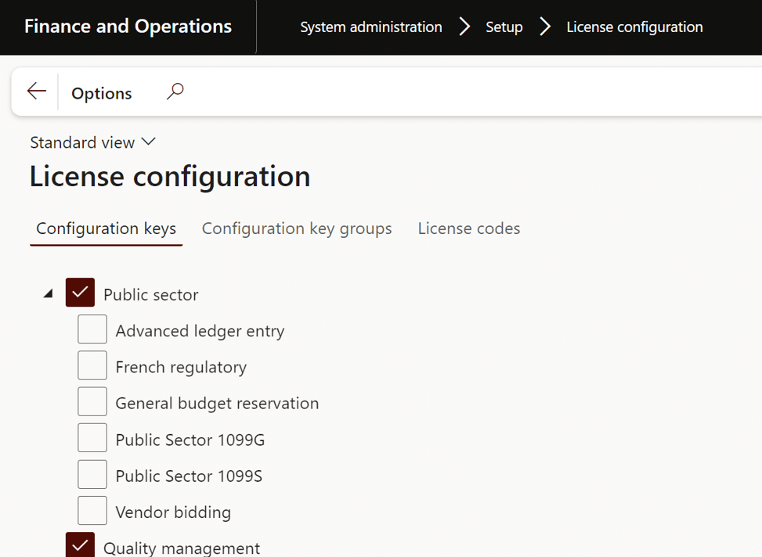
Task: Check the General budget reservation box
Action: 92,402
